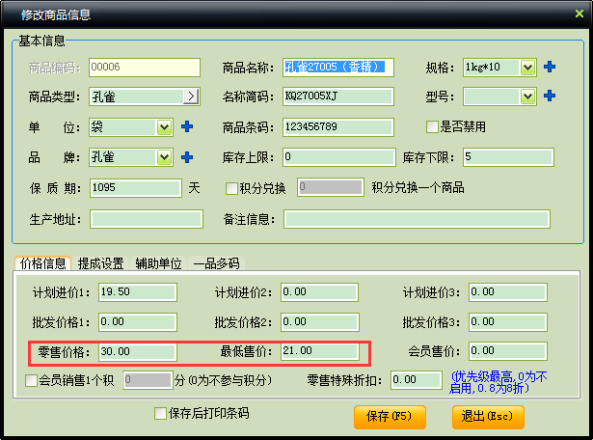This screenshot has height=440, width=593.
Task: Open the 单位 dropdown list
Action: (x=165, y=127)
